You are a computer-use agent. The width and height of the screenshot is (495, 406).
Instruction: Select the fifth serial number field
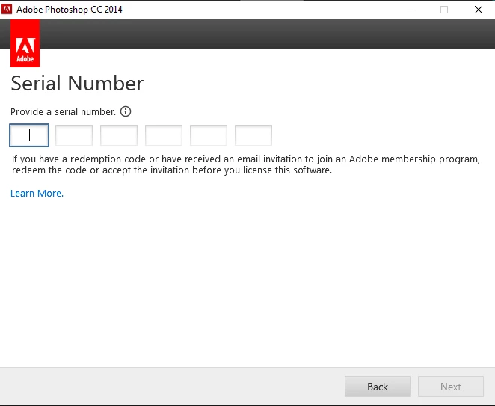click(x=209, y=135)
